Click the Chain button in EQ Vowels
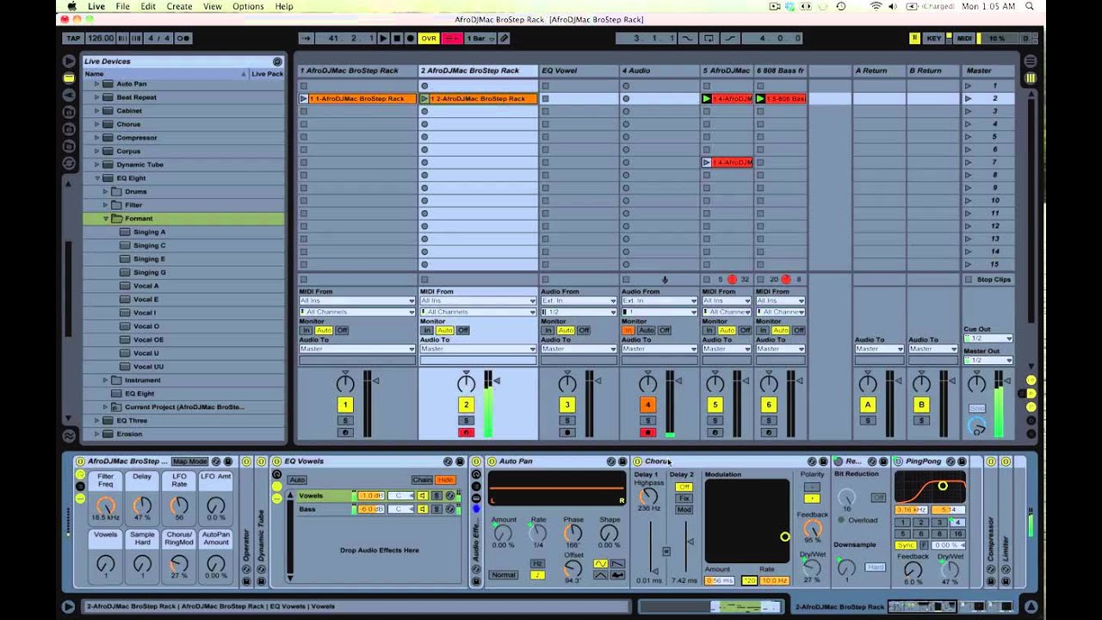Screen dimensions: 1102x620 (x=422, y=480)
